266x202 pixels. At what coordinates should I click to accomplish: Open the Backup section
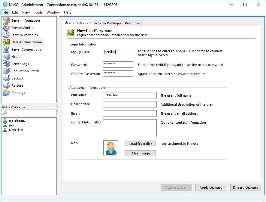click(17, 78)
